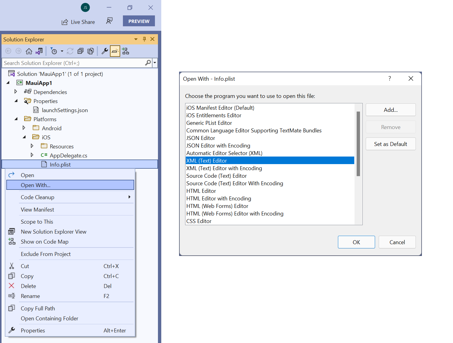Open Solution Explorer Properties via wrench icon
This screenshot has width=453, height=343.
tap(104, 51)
